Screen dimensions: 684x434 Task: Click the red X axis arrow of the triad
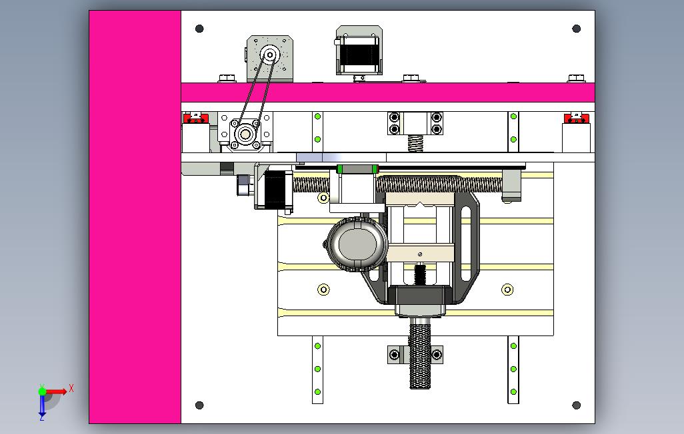[57, 391]
